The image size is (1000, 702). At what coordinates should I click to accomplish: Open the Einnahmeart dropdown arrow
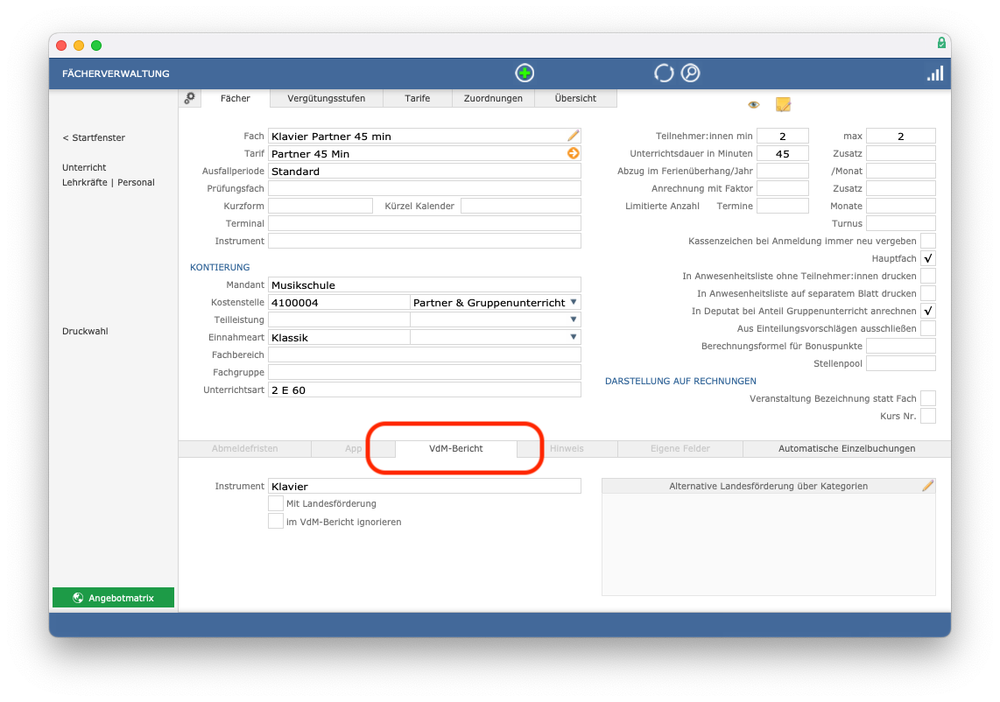coord(573,337)
